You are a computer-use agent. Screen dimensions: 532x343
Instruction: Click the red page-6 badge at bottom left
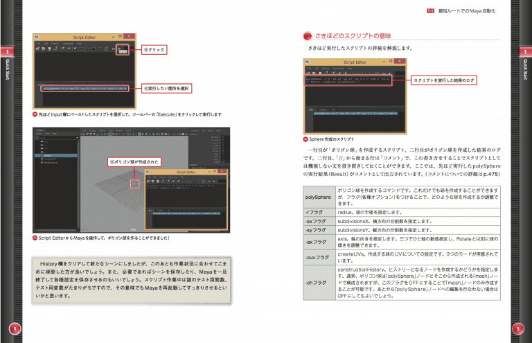coord(15,327)
